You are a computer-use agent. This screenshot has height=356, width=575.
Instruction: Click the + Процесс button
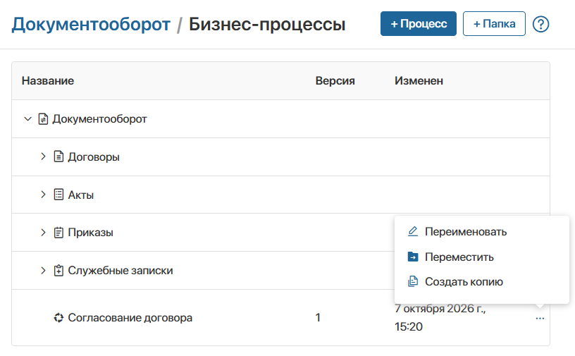419,24
